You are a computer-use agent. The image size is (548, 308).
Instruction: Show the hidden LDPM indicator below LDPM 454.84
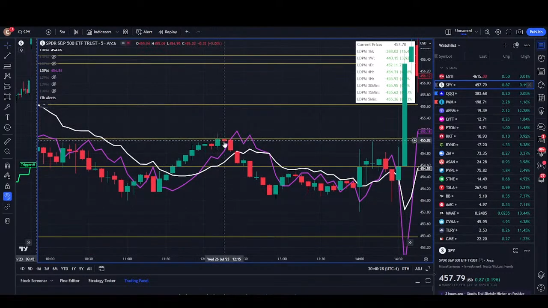(x=54, y=77)
